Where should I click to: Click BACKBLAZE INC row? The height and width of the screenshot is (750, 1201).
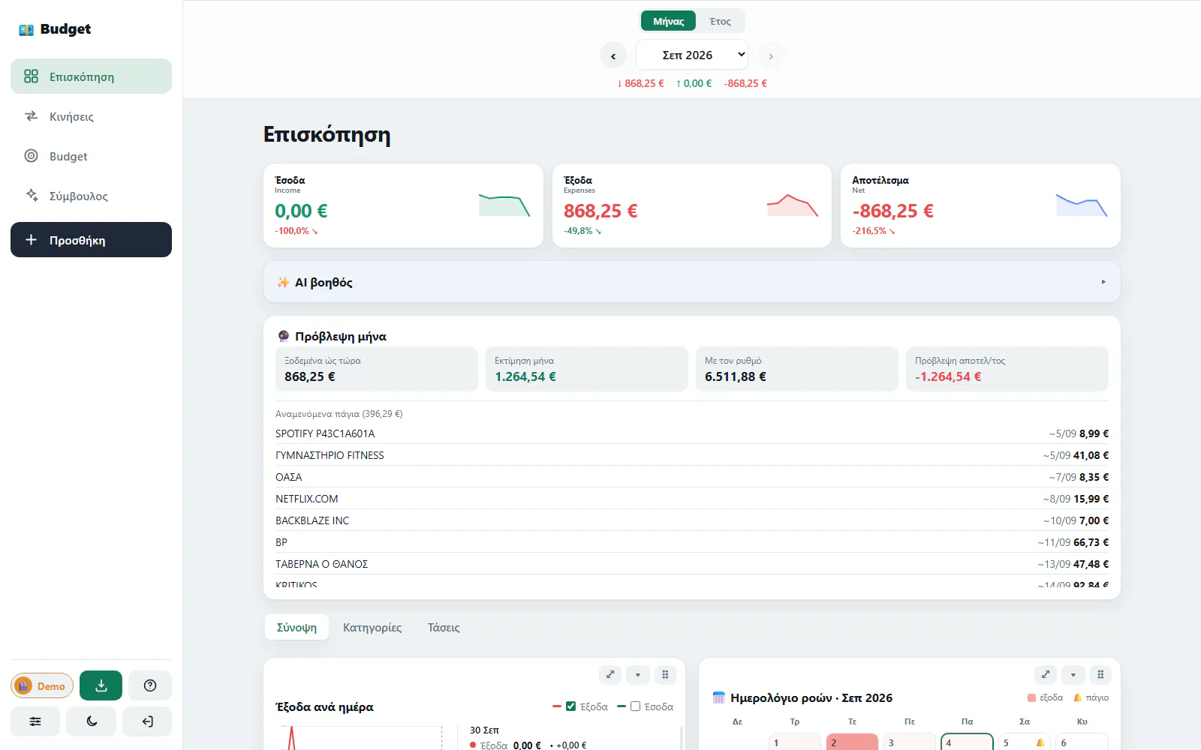click(x=692, y=520)
